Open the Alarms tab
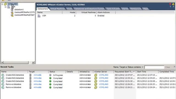176x99 pixels. [125, 9]
